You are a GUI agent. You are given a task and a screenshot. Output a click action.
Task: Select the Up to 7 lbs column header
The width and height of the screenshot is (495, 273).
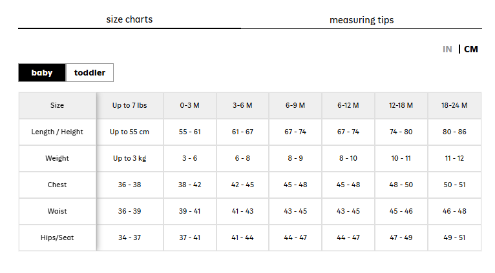point(129,105)
